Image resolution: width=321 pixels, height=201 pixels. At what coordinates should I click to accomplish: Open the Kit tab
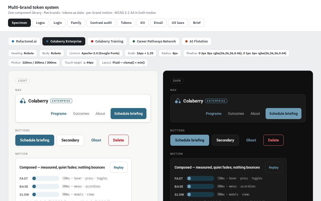pyautogui.click(x=143, y=23)
